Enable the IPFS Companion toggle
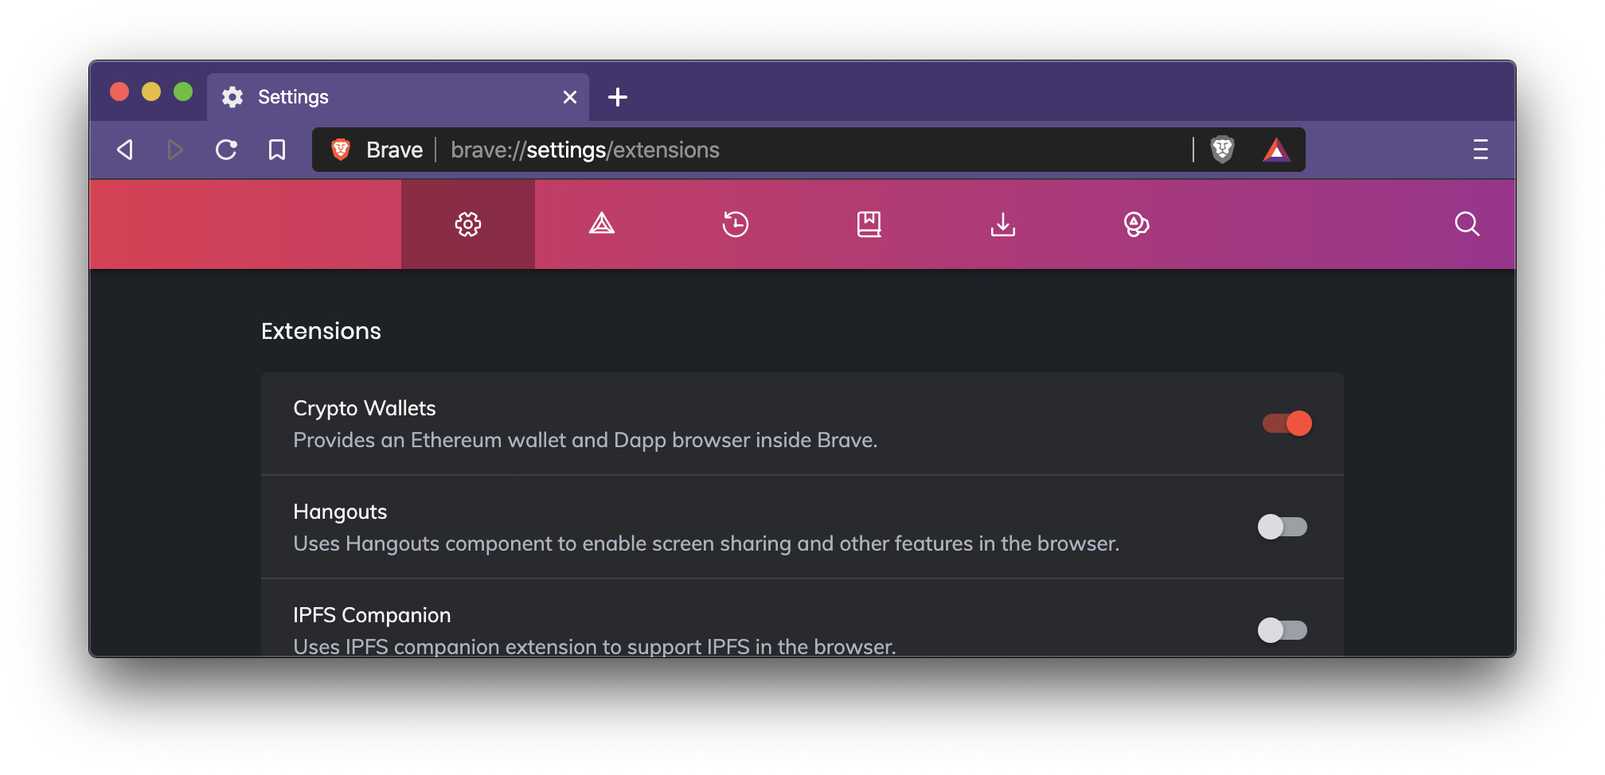 click(1283, 630)
